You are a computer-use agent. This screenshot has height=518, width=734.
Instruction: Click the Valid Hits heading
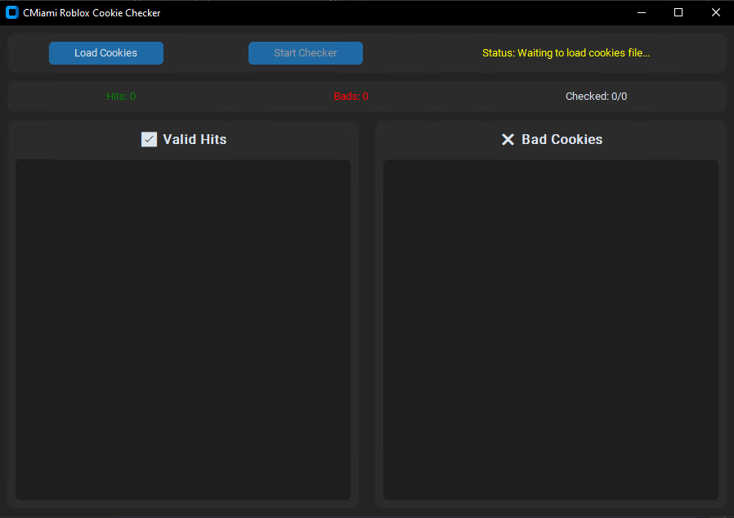[x=195, y=139]
